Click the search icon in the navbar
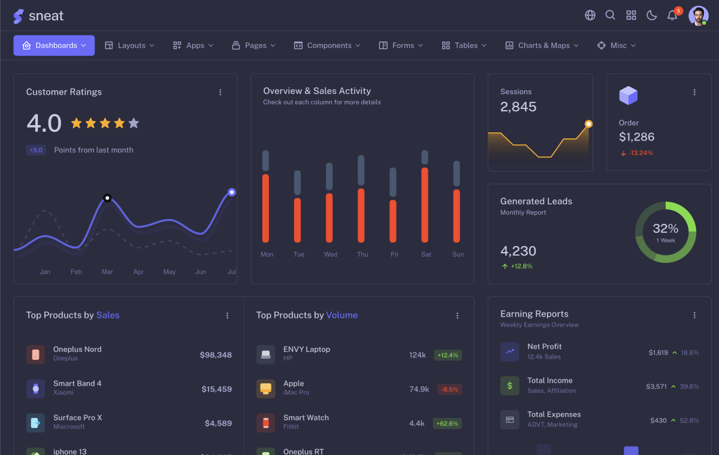The image size is (719, 455). 610,15
